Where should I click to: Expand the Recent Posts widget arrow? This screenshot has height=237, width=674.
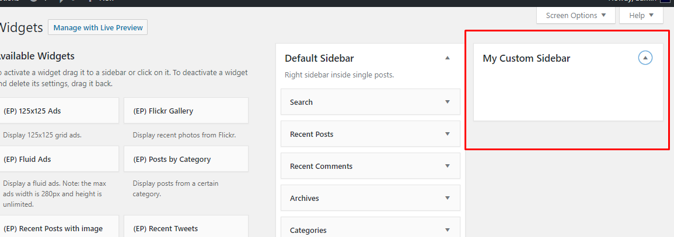click(x=448, y=134)
